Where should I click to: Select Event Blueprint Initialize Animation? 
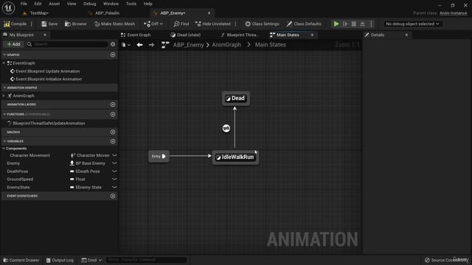[49, 79]
